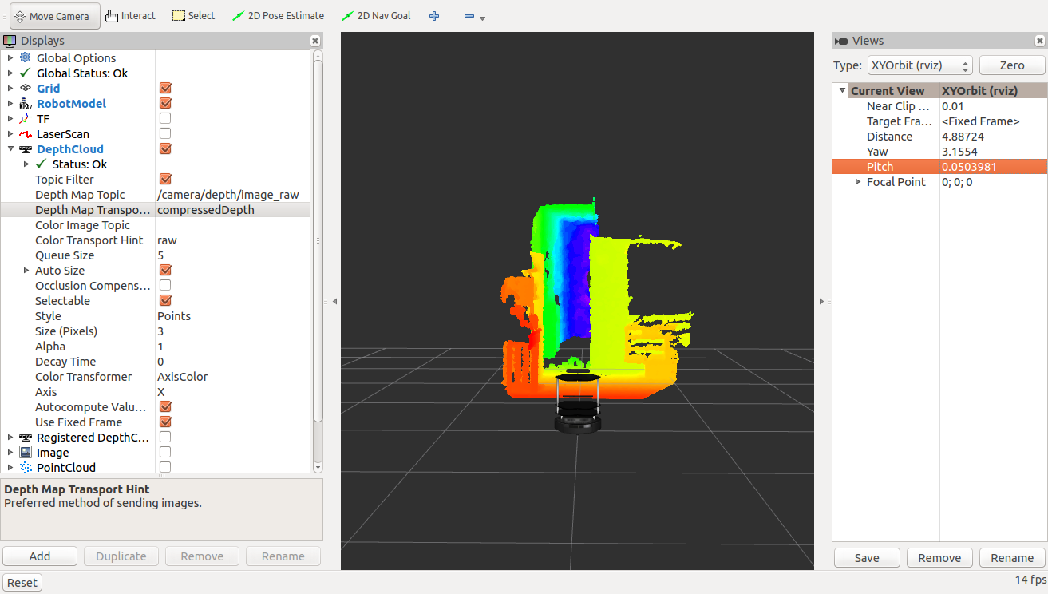Click the Grid display icon
This screenshot has height=594, width=1048.
point(26,88)
